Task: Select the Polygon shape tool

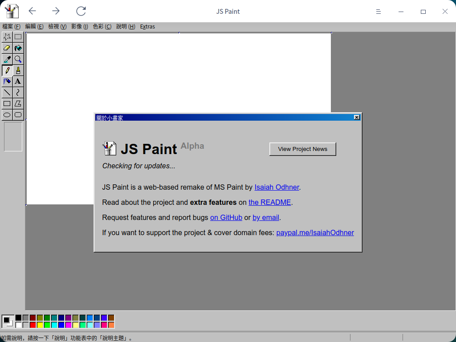Action: [x=18, y=103]
